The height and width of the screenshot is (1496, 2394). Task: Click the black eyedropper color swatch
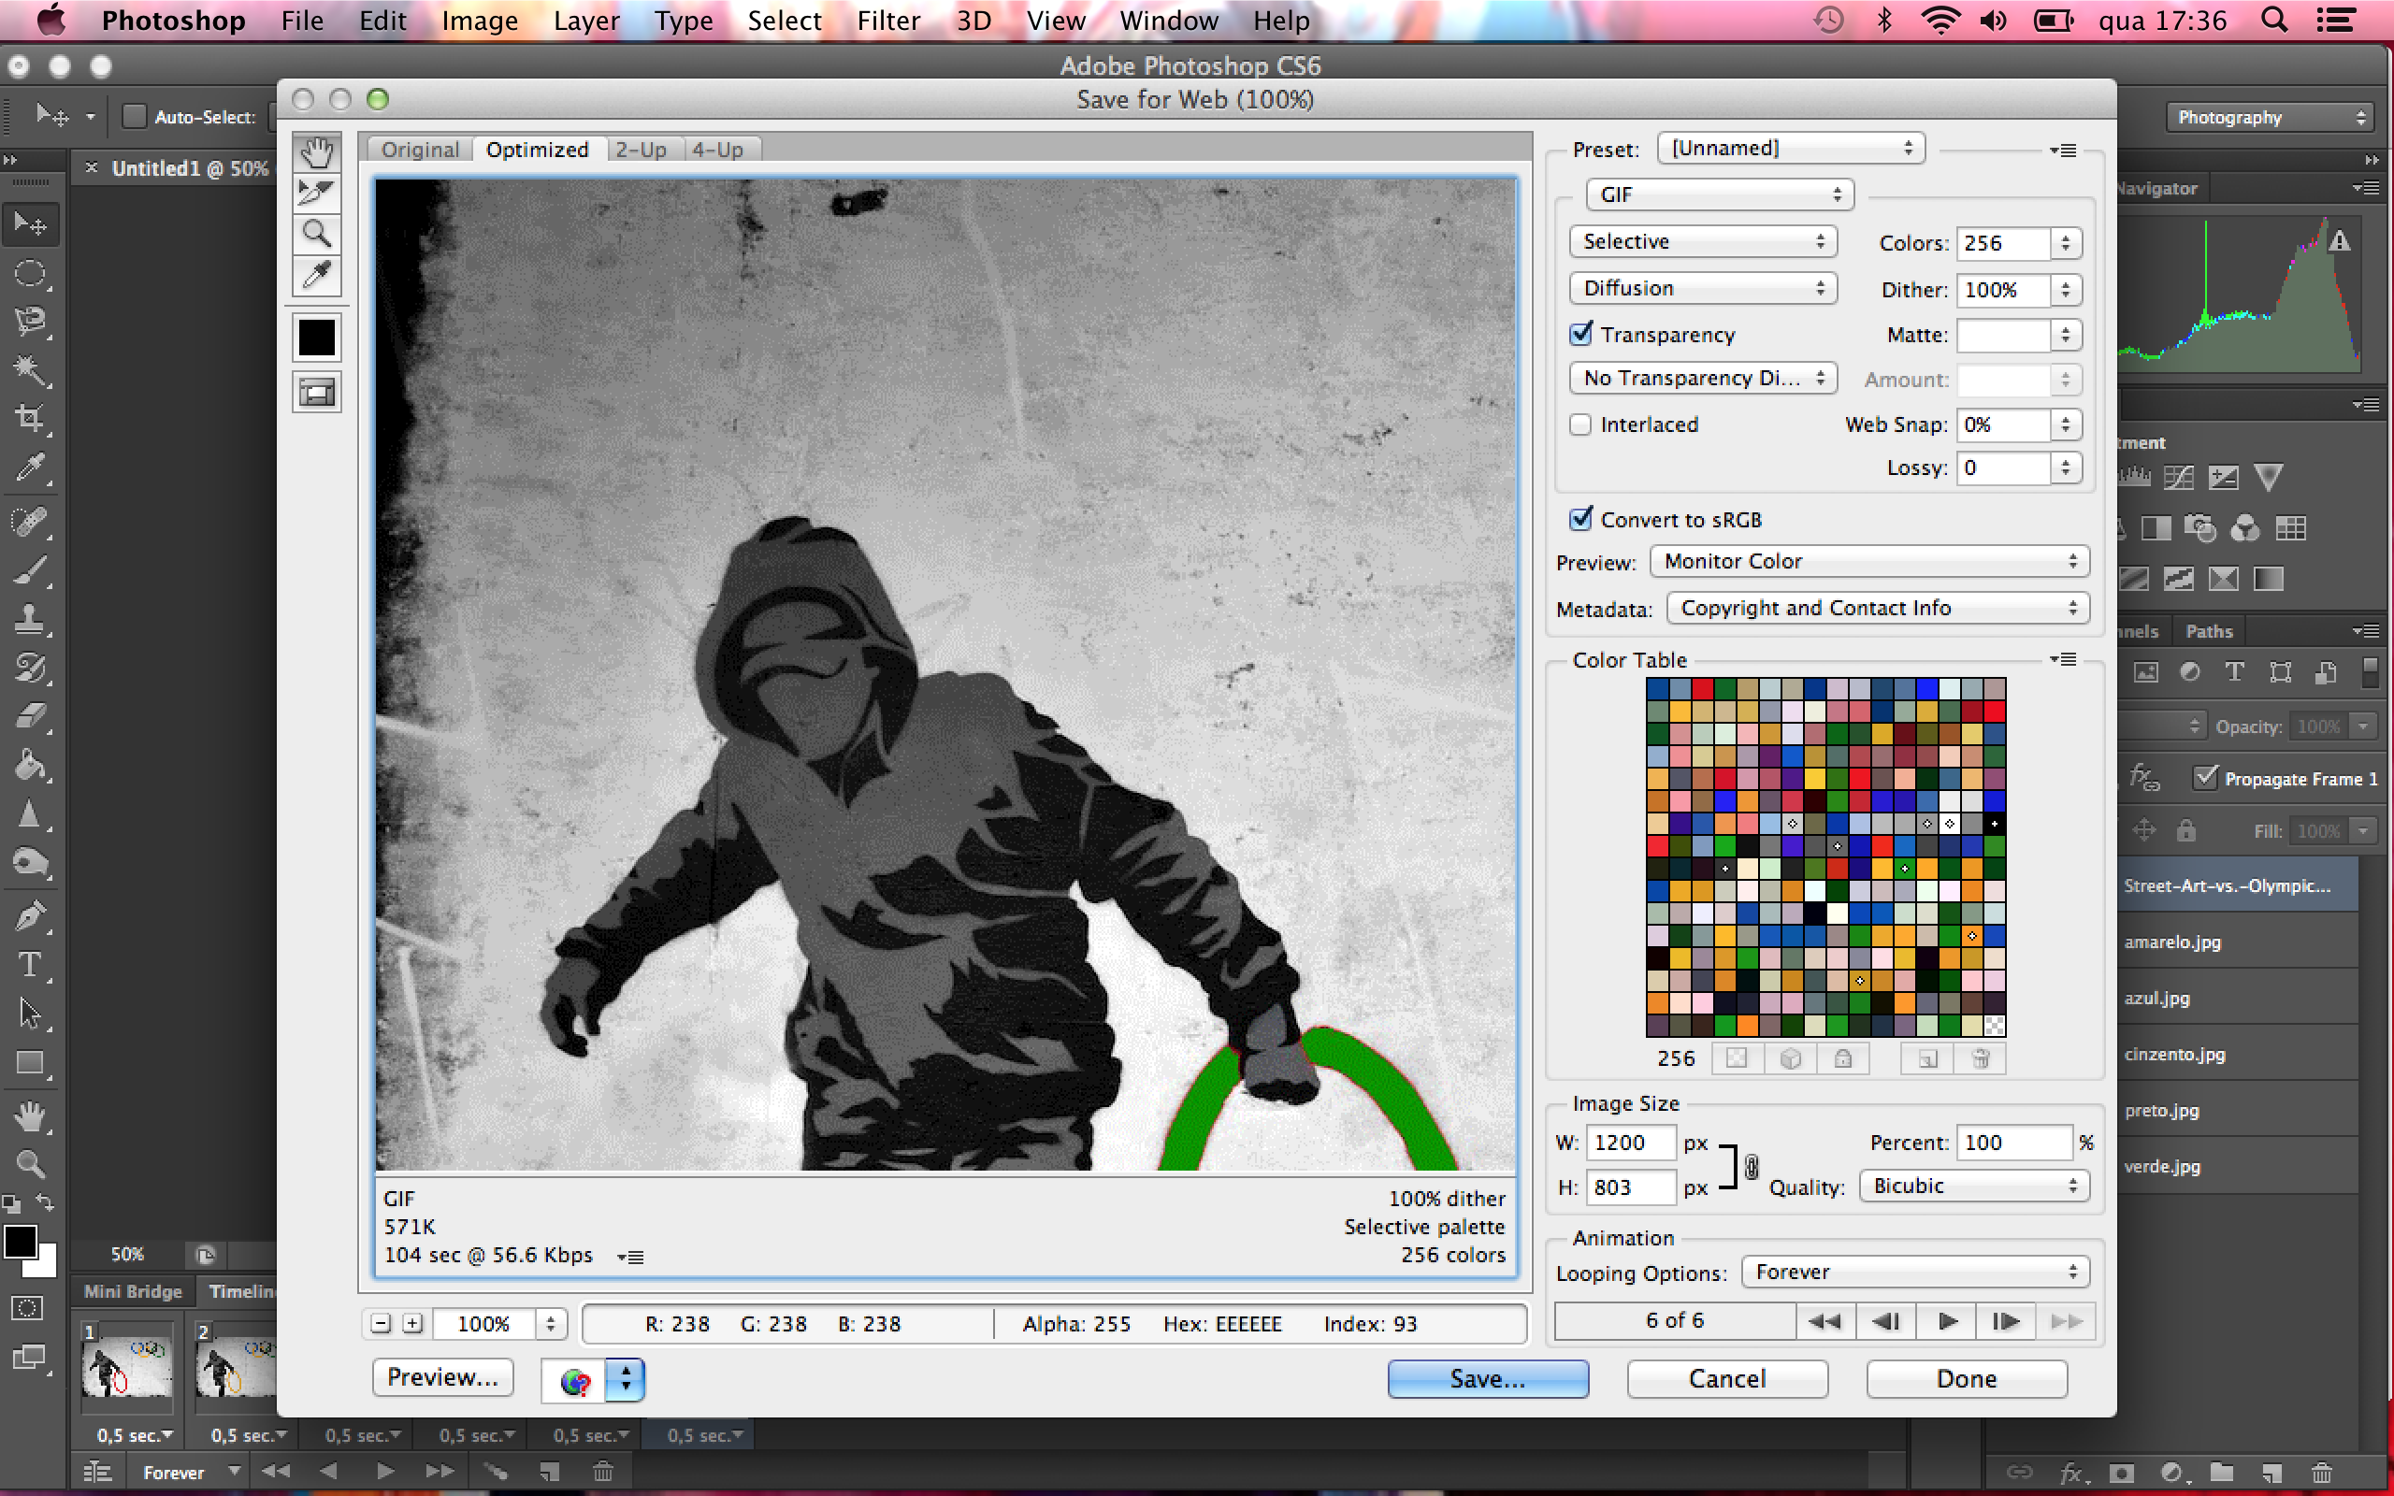click(317, 338)
